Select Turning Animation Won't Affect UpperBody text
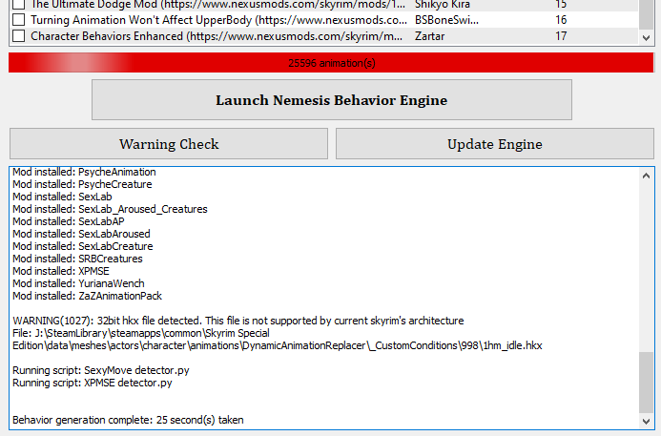This screenshot has height=436, width=661. [218, 20]
